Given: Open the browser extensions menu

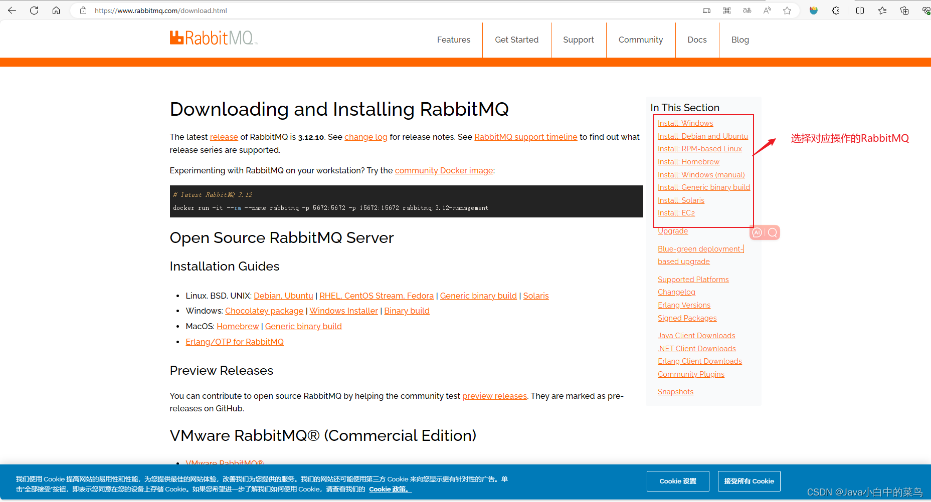Looking at the screenshot, I should click(x=836, y=10).
